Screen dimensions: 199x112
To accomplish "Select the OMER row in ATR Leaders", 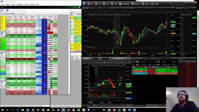I will point(32,35).
